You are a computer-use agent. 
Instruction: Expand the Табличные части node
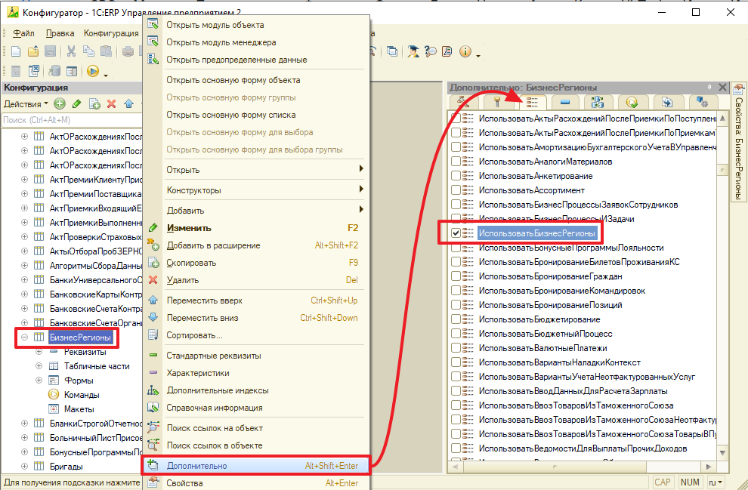pyautogui.click(x=39, y=366)
